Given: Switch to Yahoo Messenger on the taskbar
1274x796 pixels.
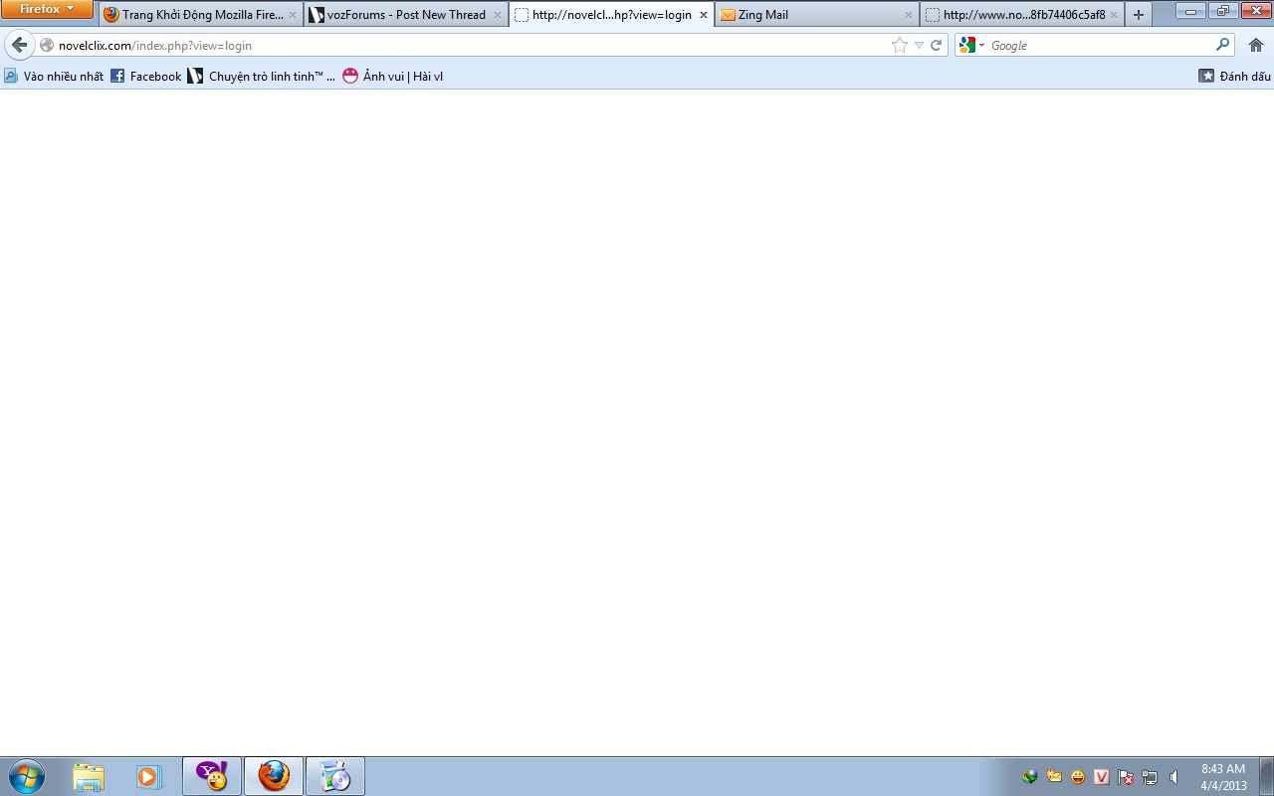Looking at the screenshot, I should (212, 776).
